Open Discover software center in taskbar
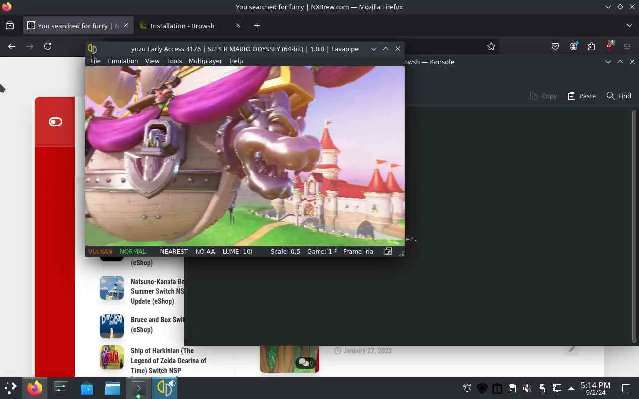 coord(87,388)
